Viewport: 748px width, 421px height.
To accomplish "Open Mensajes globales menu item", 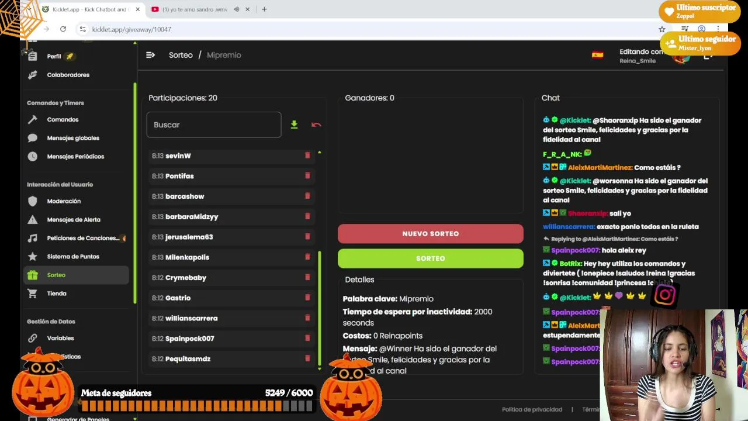I will 73,138.
